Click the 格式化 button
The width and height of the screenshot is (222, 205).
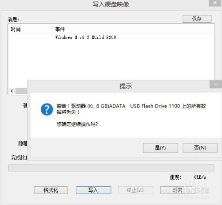pyautogui.click(x=51, y=190)
